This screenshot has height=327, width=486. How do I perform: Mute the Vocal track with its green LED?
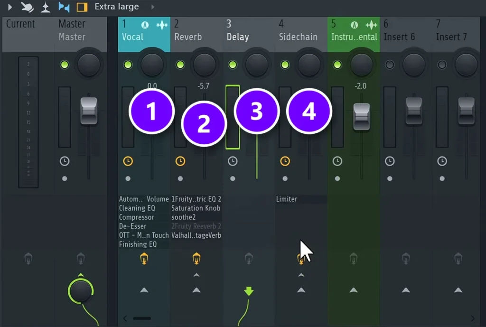128,65
